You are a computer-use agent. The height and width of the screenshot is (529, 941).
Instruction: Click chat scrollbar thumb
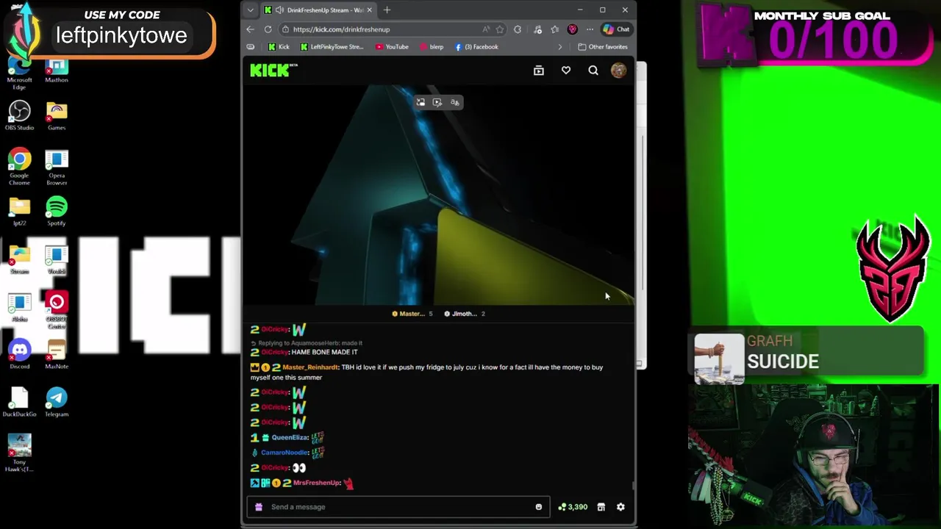pyautogui.click(x=631, y=486)
